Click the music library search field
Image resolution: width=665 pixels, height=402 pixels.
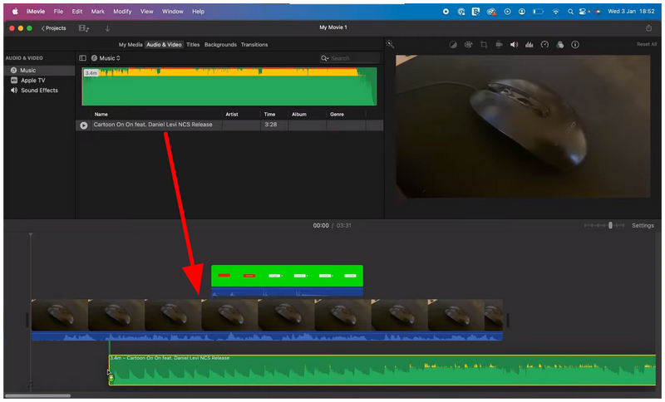tap(351, 58)
